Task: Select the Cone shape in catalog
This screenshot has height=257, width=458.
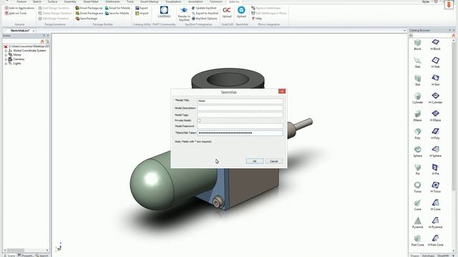Action: pos(418,205)
